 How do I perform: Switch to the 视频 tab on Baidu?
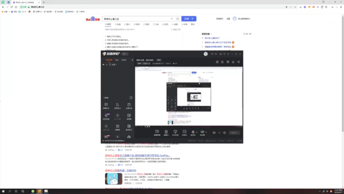[146, 25]
